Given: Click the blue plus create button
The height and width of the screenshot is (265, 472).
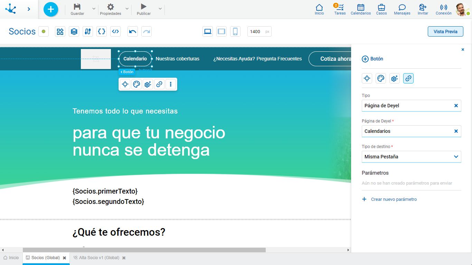Looking at the screenshot, I should 51,9.
